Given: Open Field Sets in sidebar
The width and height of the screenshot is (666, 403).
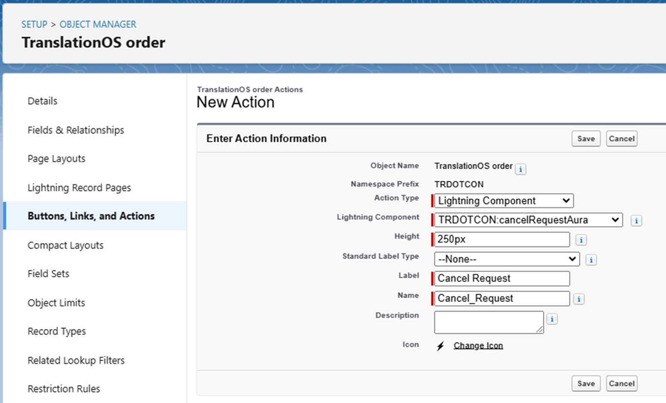Looking at the screenshot, I should click(48, 274).
